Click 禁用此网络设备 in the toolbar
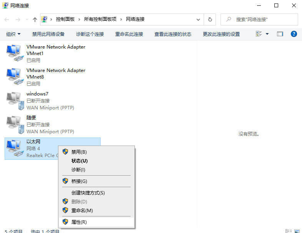Screen dimensions: 302x233 [48, 34]
